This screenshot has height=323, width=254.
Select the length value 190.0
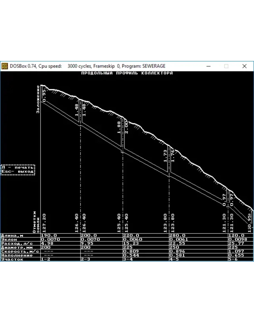49,235
